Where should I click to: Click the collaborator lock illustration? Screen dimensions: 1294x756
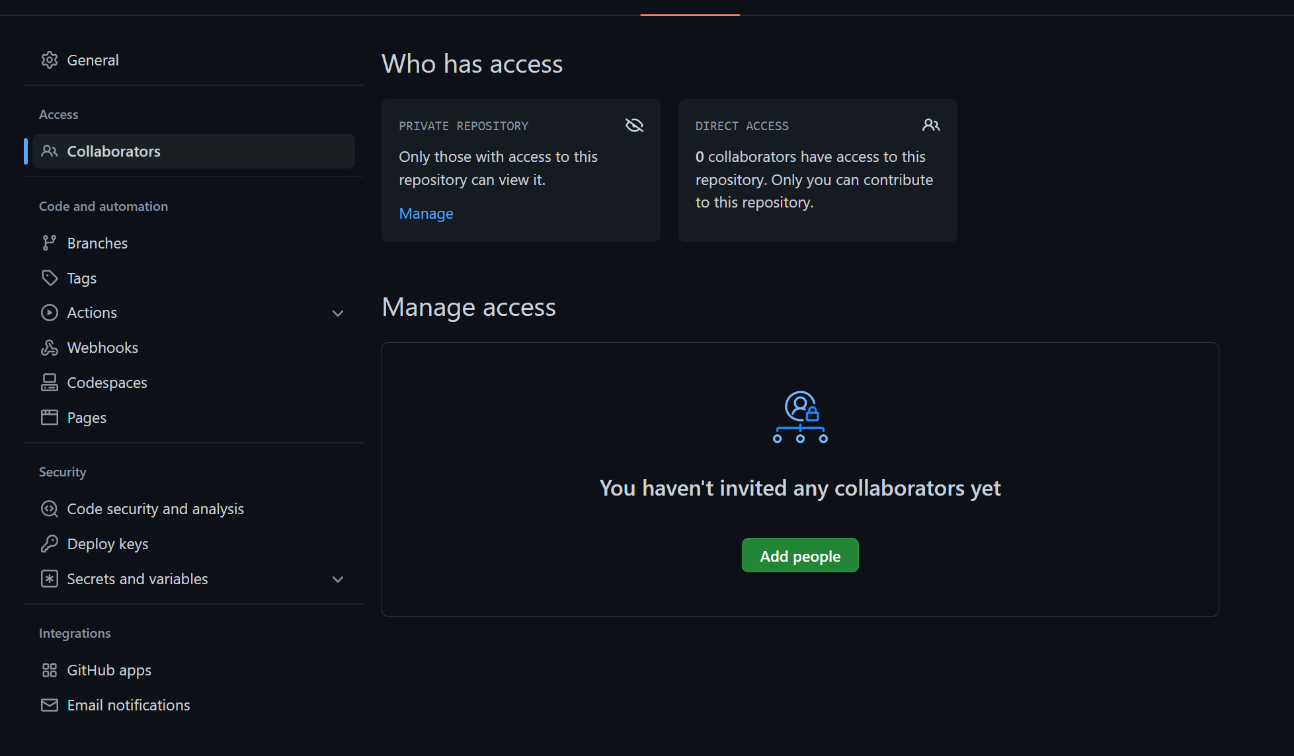(800, 417)
